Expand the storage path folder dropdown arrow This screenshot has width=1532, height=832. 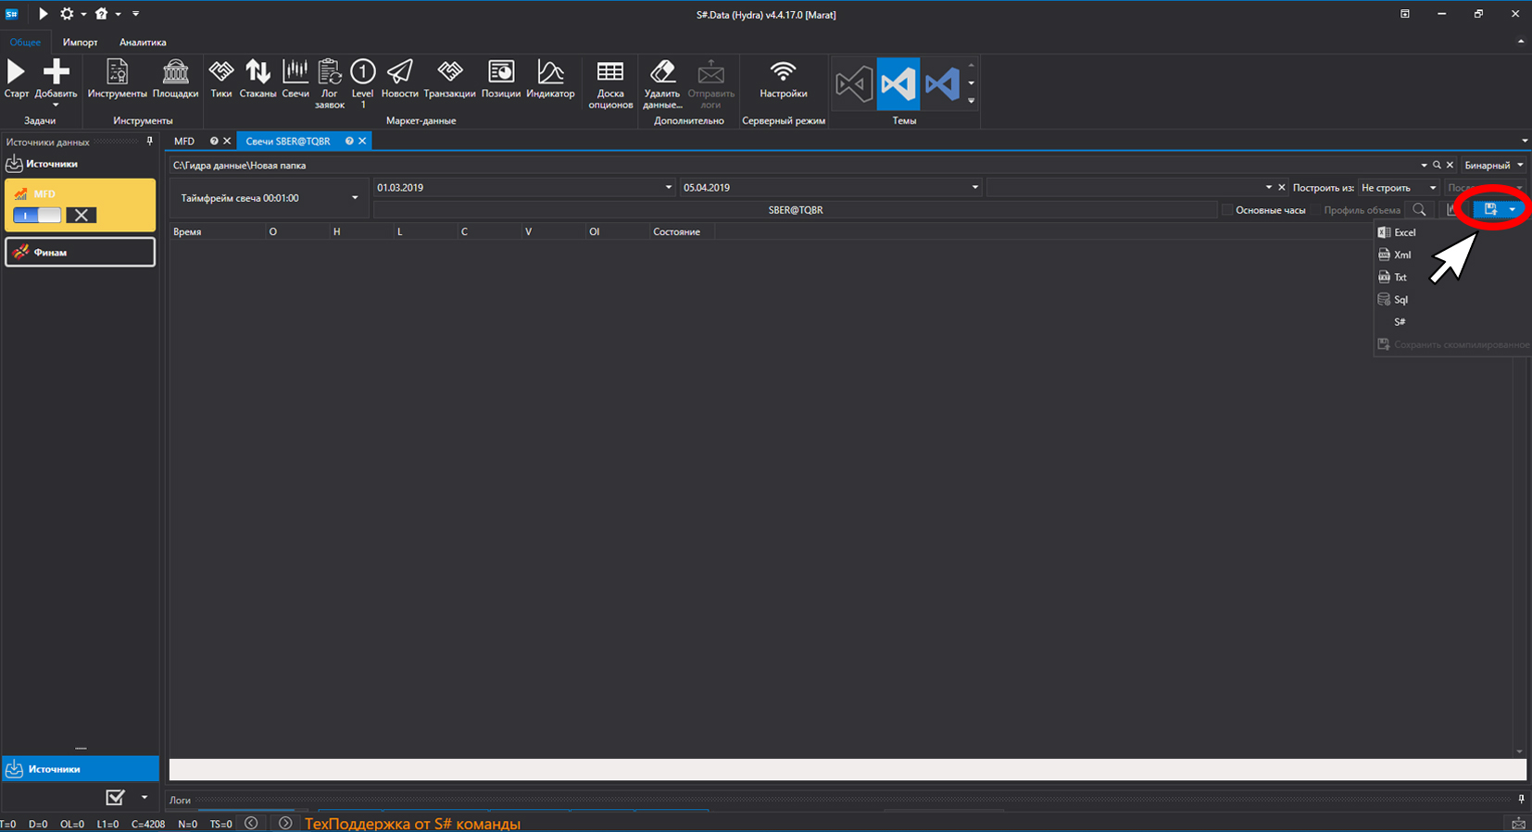point(1424,165)
